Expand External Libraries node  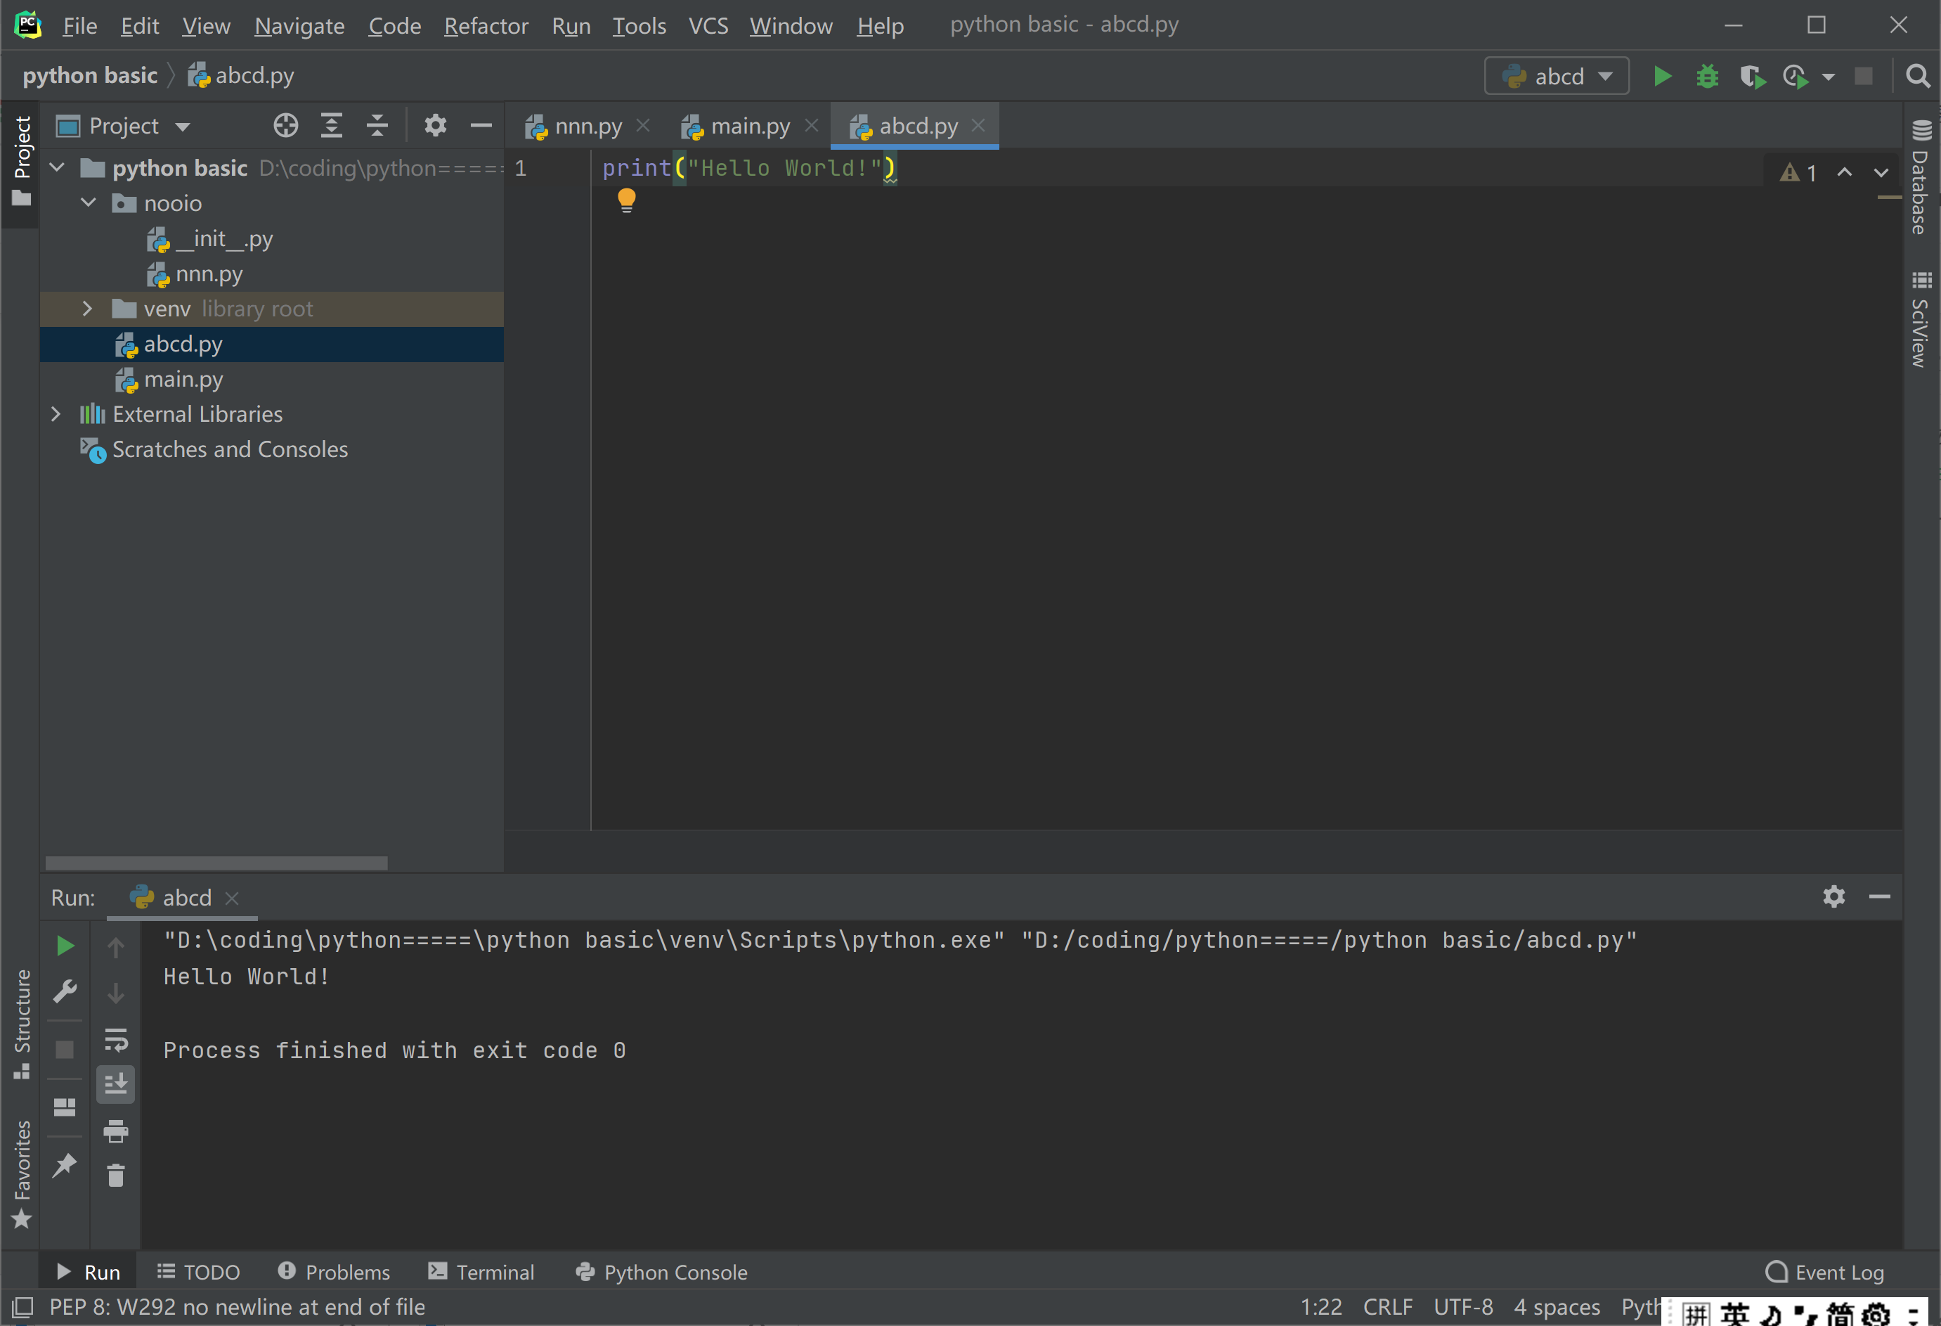point(56,413)
